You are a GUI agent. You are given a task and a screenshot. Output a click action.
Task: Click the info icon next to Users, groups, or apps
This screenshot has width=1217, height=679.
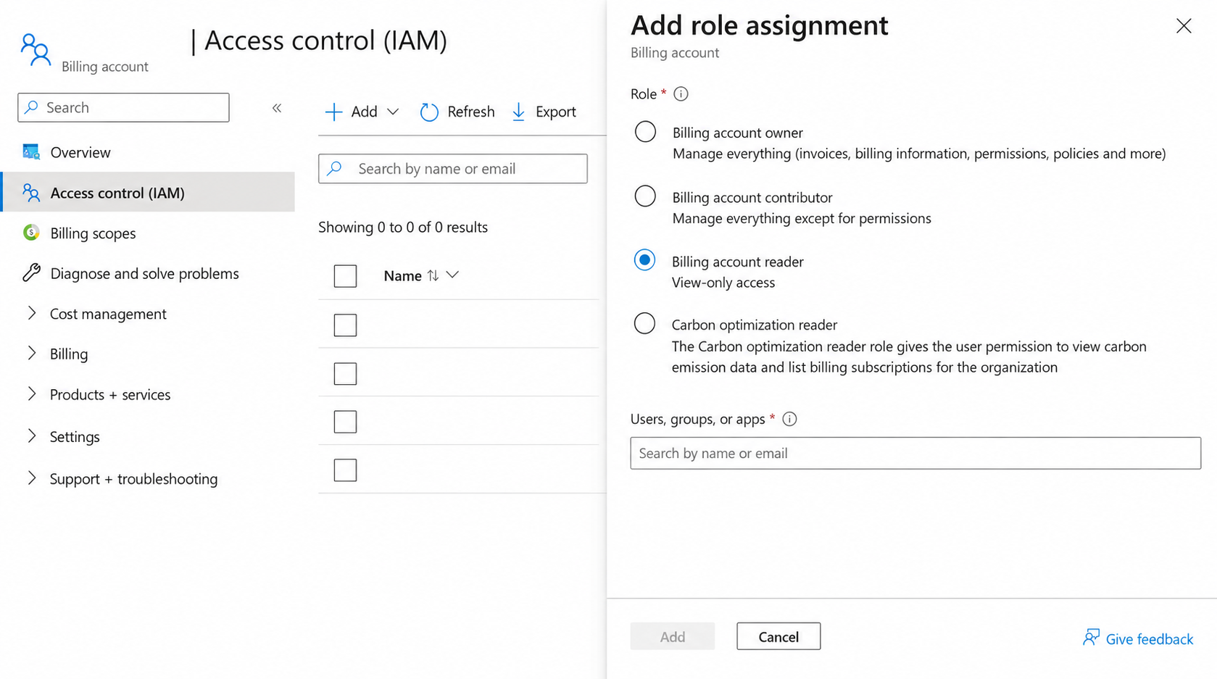point(790,419)
